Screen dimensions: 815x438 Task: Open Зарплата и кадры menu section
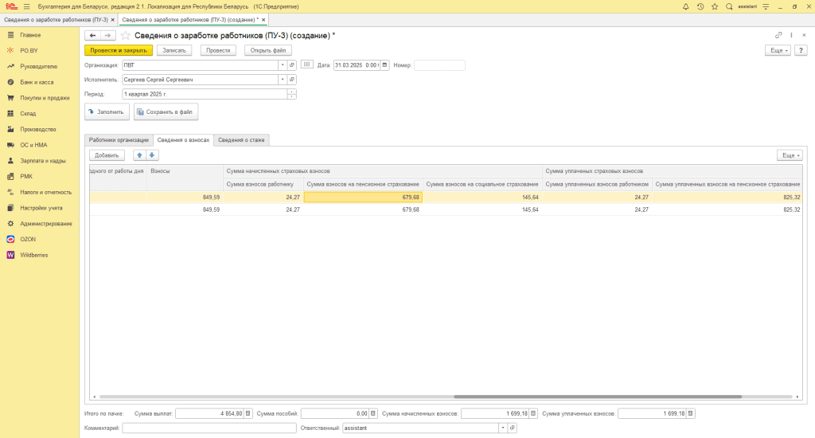[x=43, y=161]
